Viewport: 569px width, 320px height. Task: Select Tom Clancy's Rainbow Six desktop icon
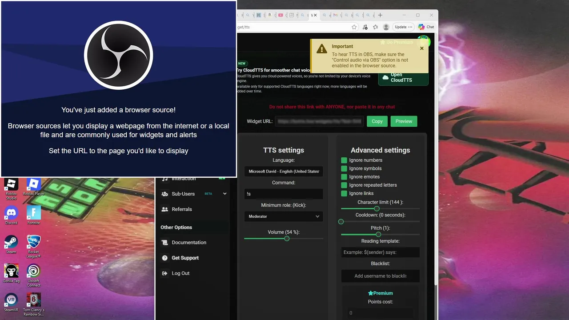33,304
